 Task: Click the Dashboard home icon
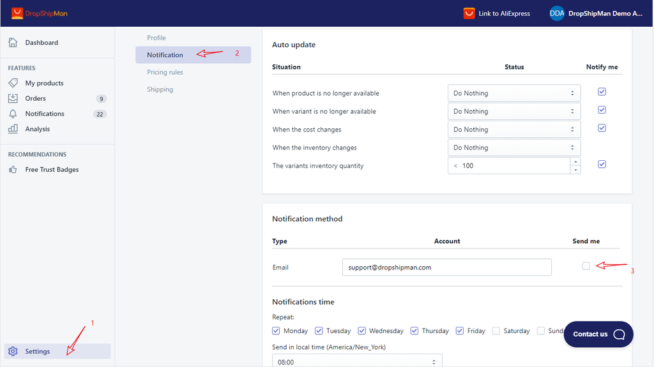(13, 43)
